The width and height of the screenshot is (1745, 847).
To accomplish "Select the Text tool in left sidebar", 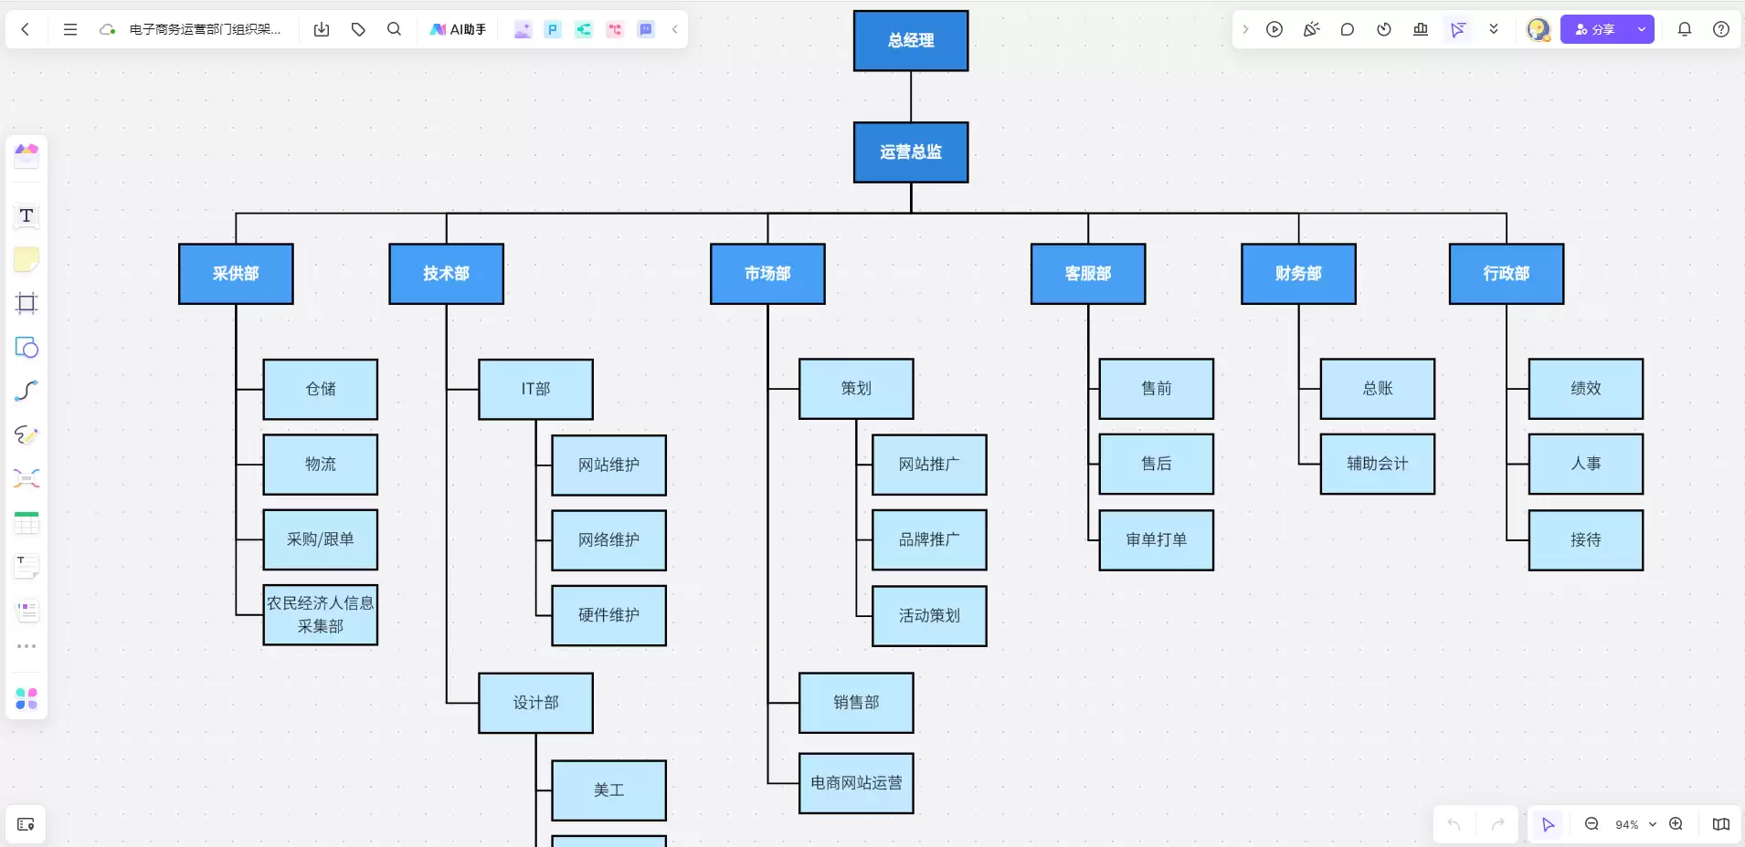I will point(26,216).
